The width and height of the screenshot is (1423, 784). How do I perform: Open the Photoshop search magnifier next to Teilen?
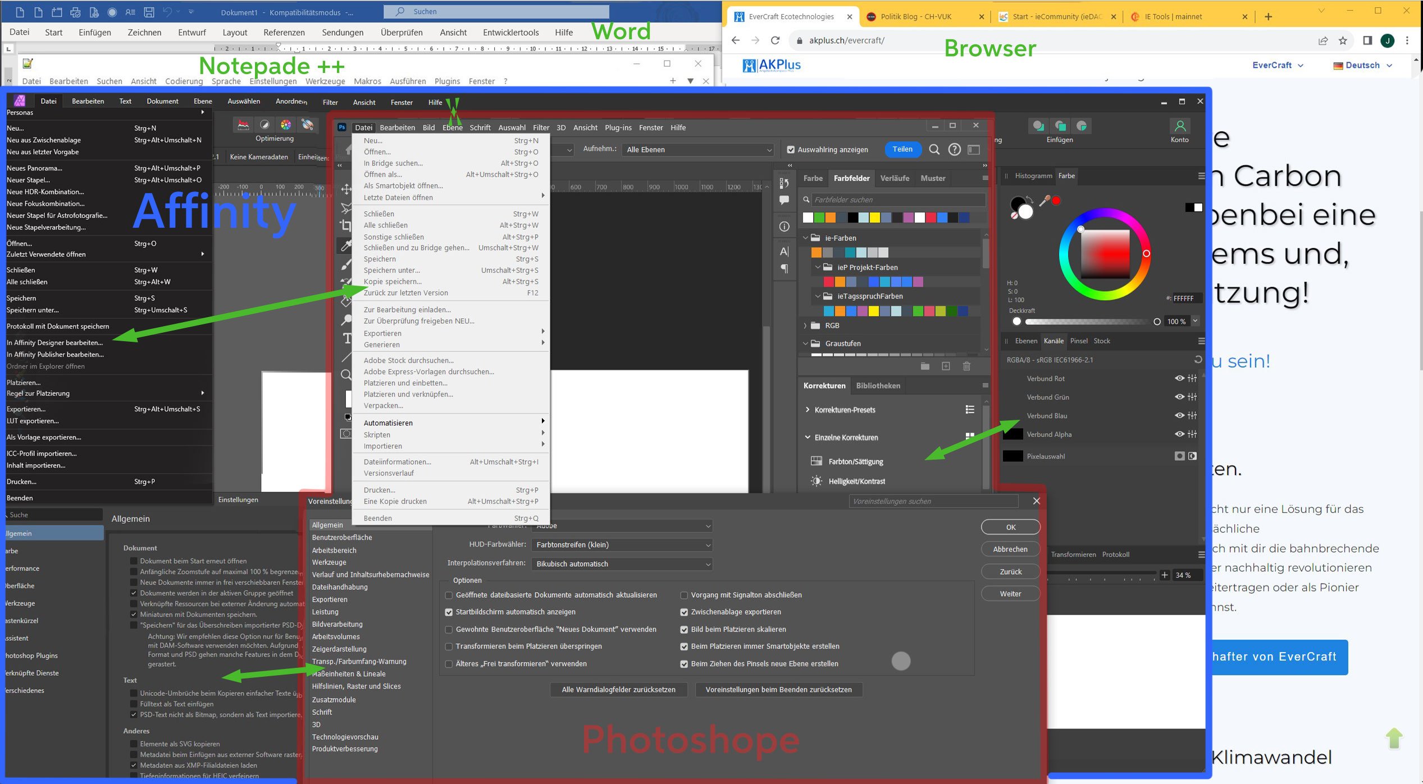click(934, 149)
